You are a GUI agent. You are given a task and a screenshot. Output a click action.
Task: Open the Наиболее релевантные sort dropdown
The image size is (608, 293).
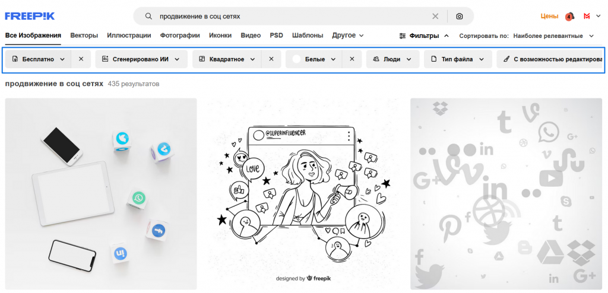553,36
